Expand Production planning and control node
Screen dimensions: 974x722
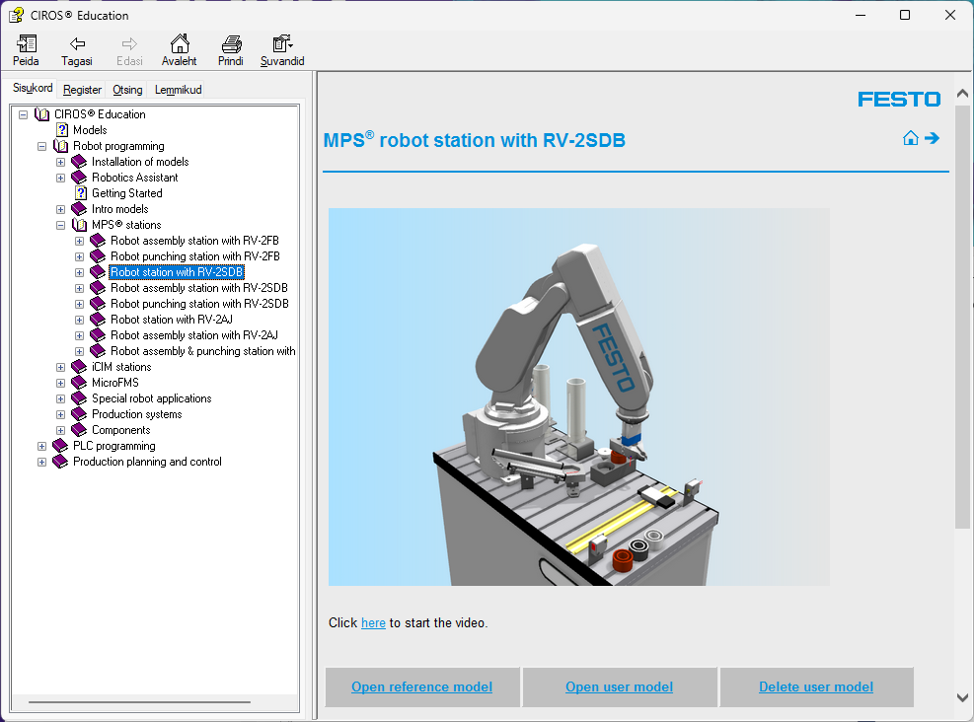pyautogui.click(x=42, y=463)
